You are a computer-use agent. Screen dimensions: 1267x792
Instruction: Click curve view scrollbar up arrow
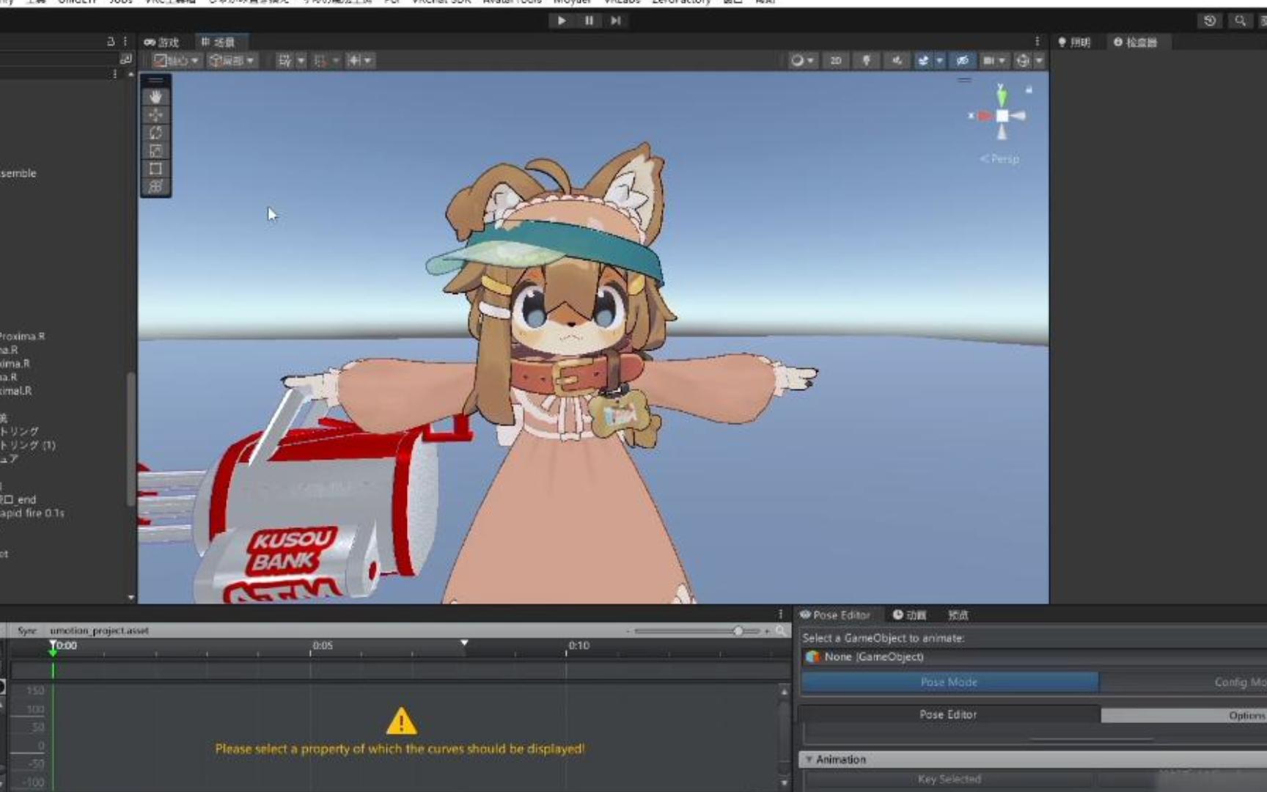point(784,691)
